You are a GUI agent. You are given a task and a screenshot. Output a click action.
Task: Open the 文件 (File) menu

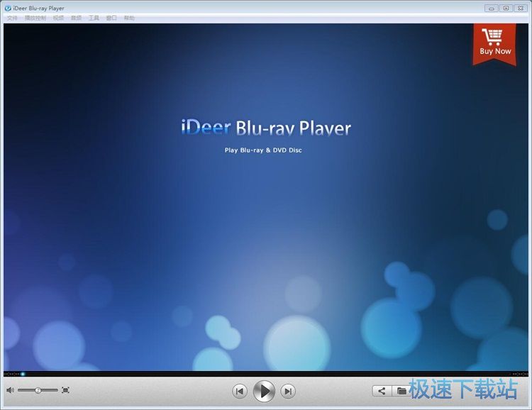pyautogui.click(x=12, y=18)
